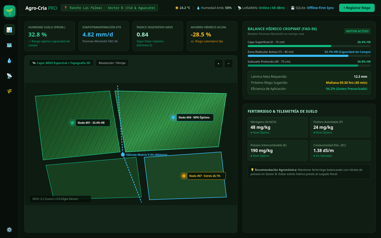
Task: Open the crops wheat icon section
Action: tap(10, 91)
